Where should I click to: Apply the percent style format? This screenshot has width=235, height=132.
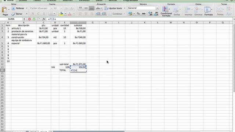[138, 14]
